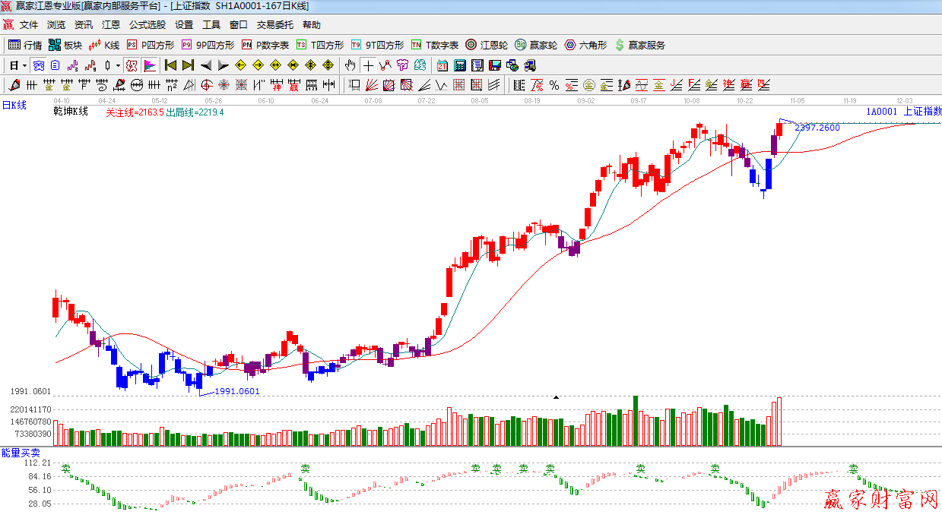Open the 公式选股 menu
This screenshot has width=942, height=518.
(x=147, y=25)
